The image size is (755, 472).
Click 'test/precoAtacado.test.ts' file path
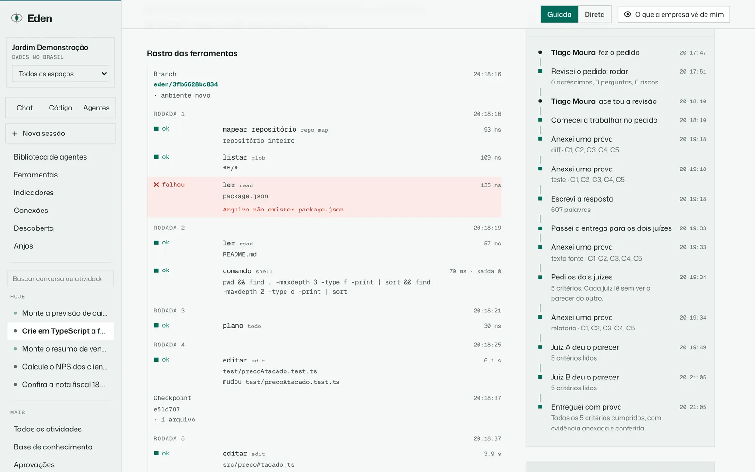270,371
